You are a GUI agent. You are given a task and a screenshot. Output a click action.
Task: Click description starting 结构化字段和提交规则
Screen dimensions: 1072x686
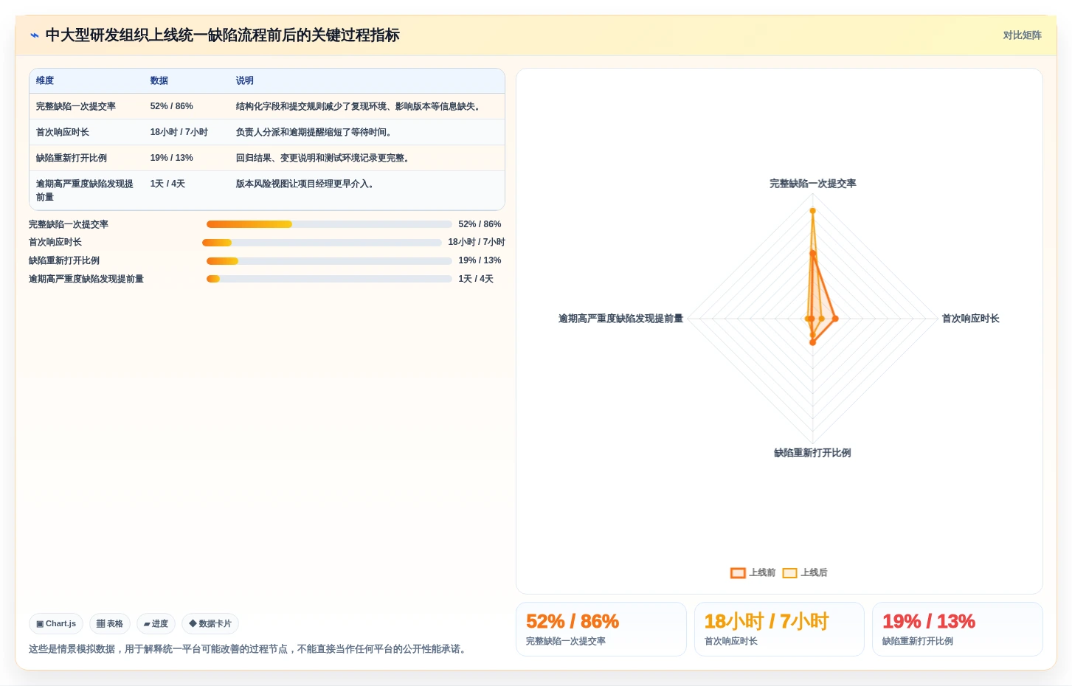click(x=360, y=107)
